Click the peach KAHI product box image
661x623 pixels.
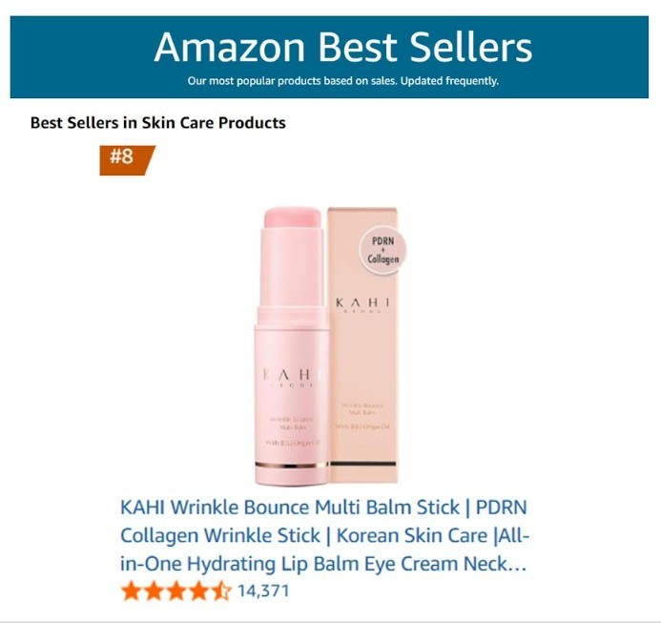tap(363, 345)
